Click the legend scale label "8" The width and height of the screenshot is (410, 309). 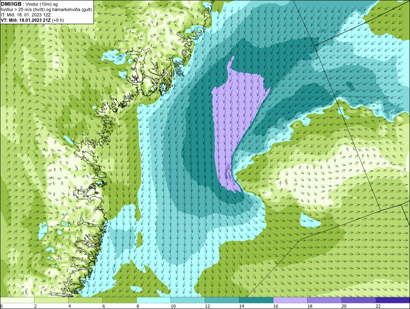138,307
